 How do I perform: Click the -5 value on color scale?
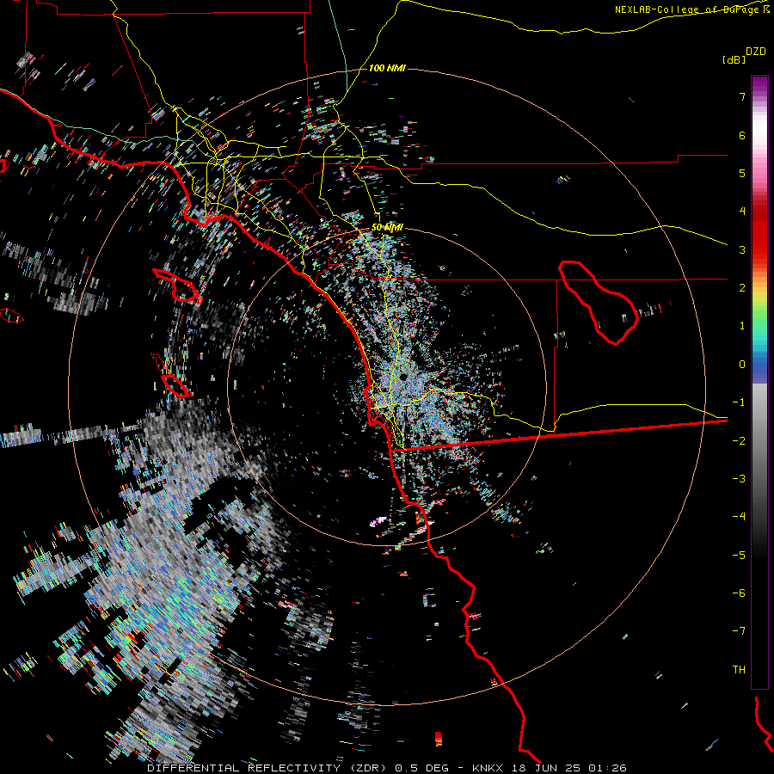[x=739, y=556]
